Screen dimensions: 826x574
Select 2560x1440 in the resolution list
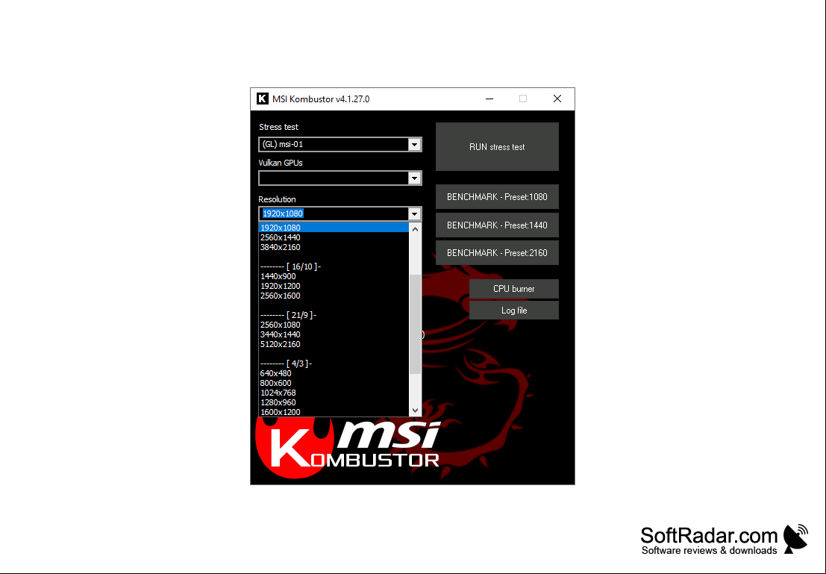pyautogui.click(x=334, y=237)
